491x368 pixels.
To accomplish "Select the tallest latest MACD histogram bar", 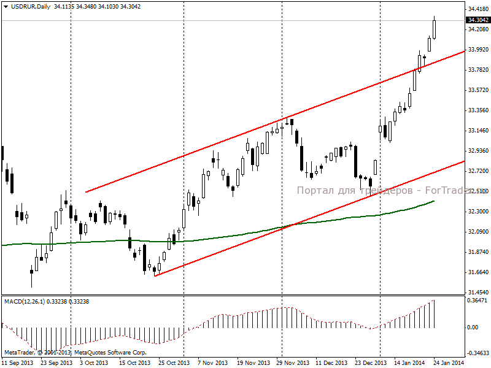I will tap(435, 314).
